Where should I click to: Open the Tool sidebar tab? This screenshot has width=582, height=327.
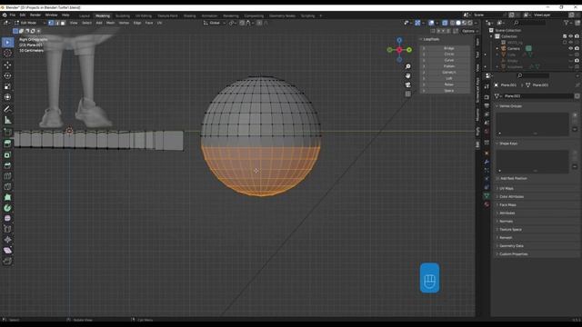pos(477,54)
